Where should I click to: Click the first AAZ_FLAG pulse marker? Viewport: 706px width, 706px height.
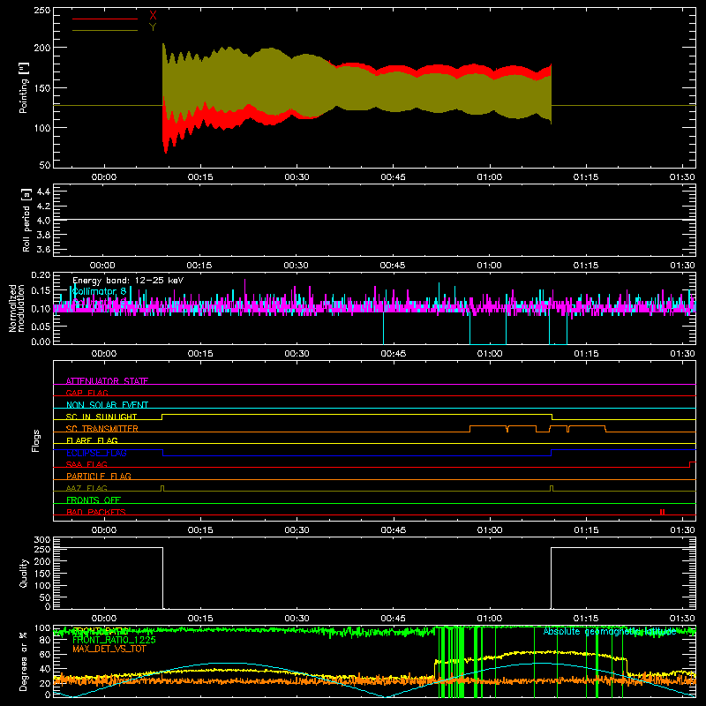162,489
